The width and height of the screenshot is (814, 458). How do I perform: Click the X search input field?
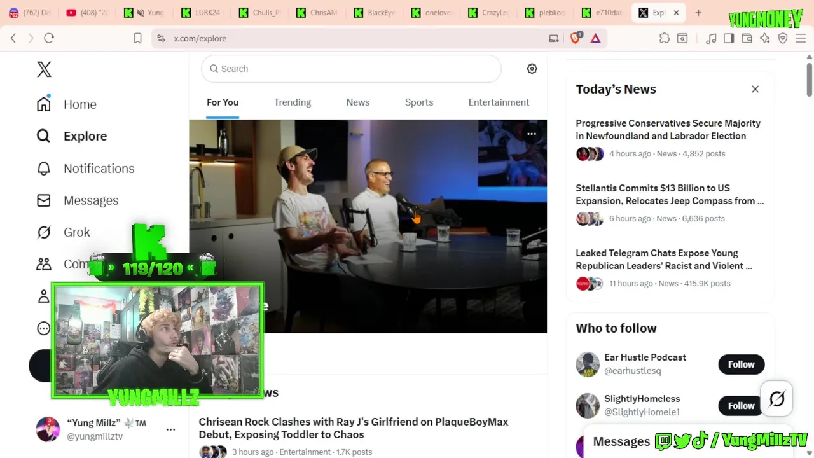[x=351, y=69]
